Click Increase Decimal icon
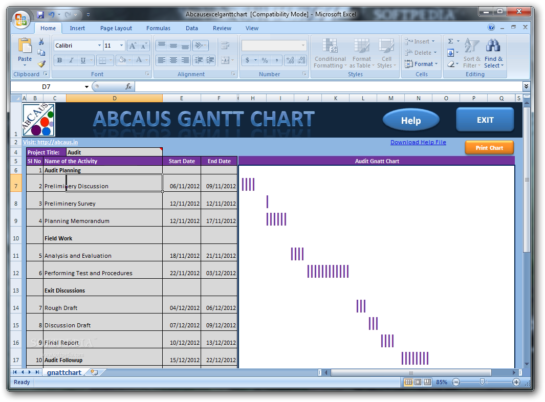The width and height of the screenshot is (545, 402). point(290,60)
